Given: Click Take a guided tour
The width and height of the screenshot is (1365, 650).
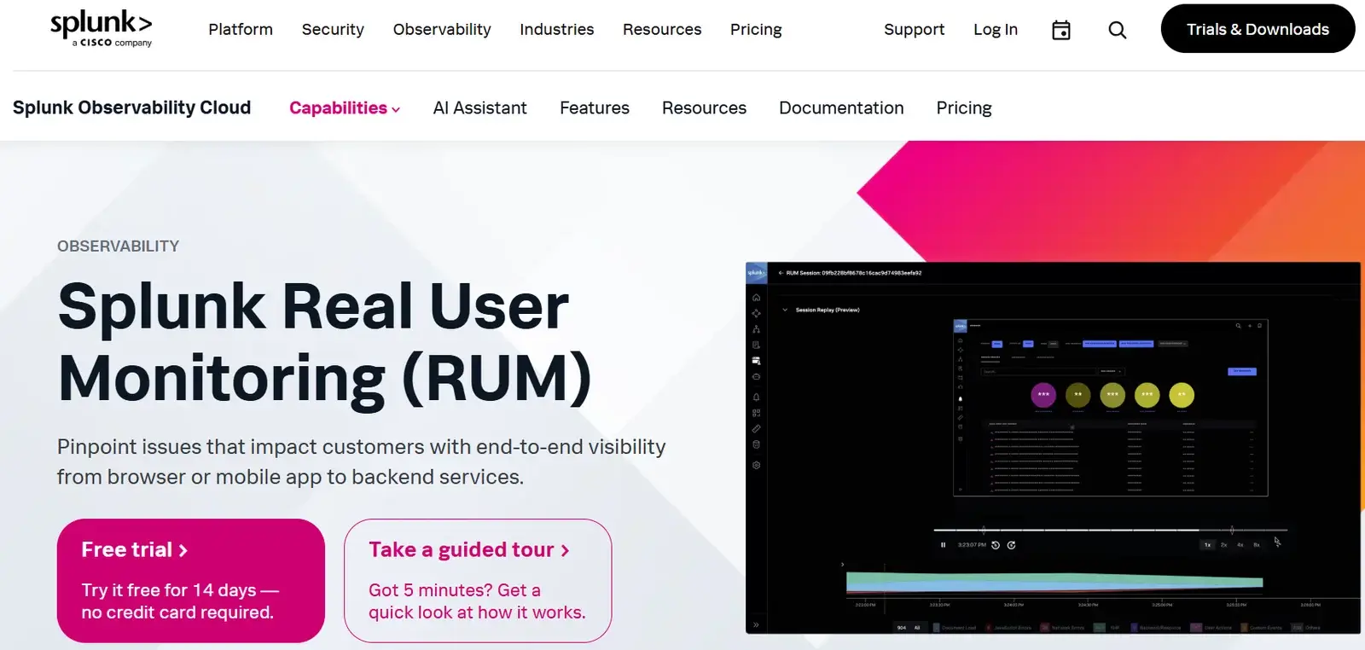Looking at the screenshot, I should click(x=478, y=581).
